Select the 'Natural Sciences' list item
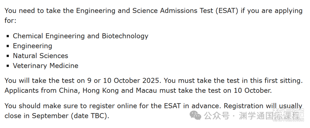The image size is (310, 128). click(x=40, y=56)
